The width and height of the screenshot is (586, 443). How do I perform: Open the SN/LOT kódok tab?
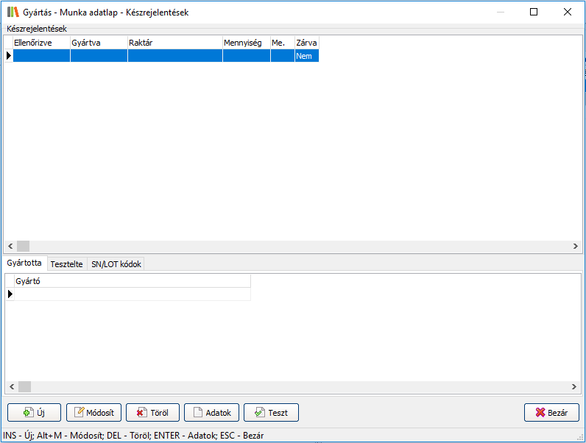(x=116, y=264)
